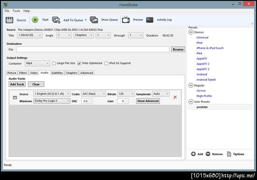257x180 pixels.
Task: Open the Add To Queue dropdown arrow
Action: coord(86,20)
